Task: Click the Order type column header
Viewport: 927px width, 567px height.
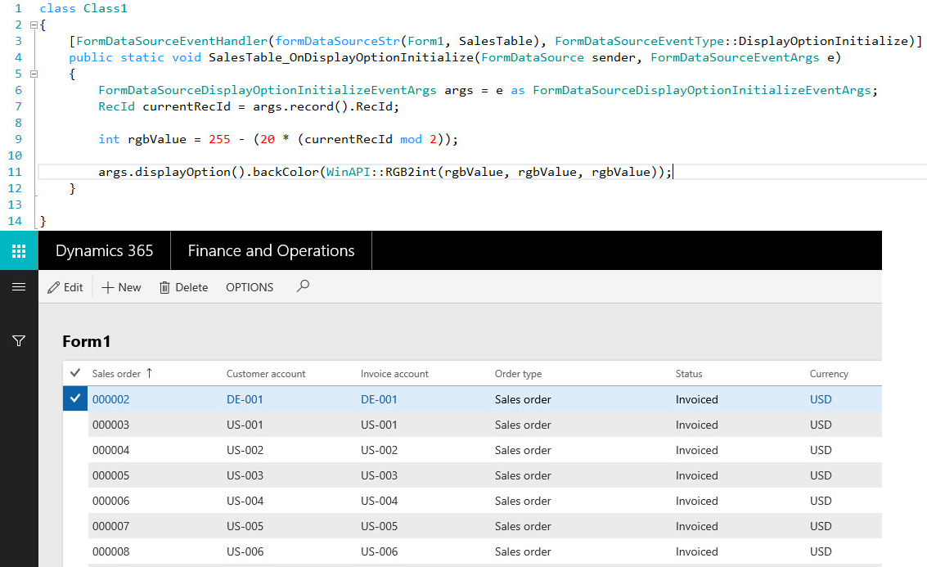Action: [519, 374]
